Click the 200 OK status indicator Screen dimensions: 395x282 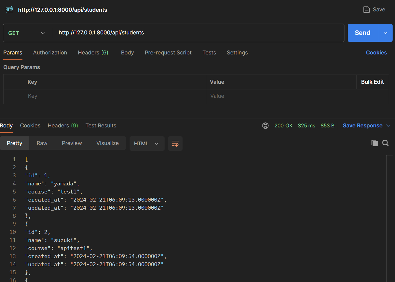point(283,125)
